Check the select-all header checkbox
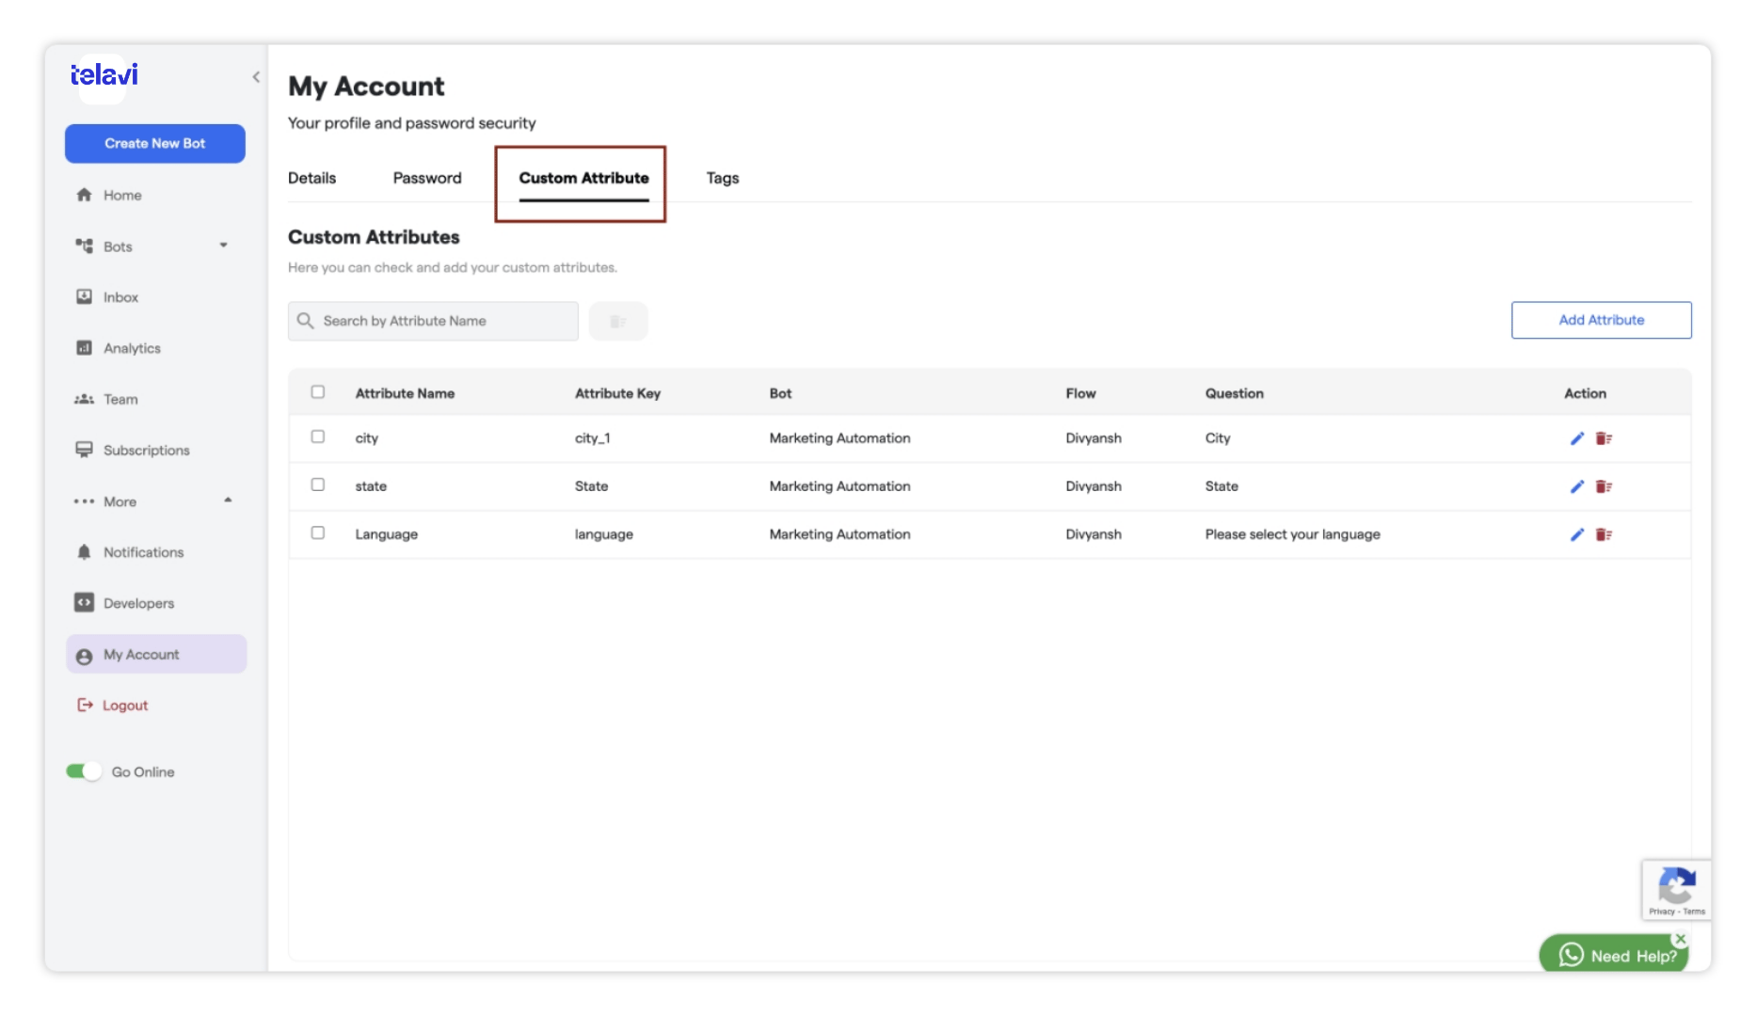 (x=318, y=392)
